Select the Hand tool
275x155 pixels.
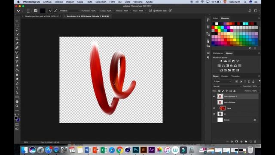click(17, 102)
